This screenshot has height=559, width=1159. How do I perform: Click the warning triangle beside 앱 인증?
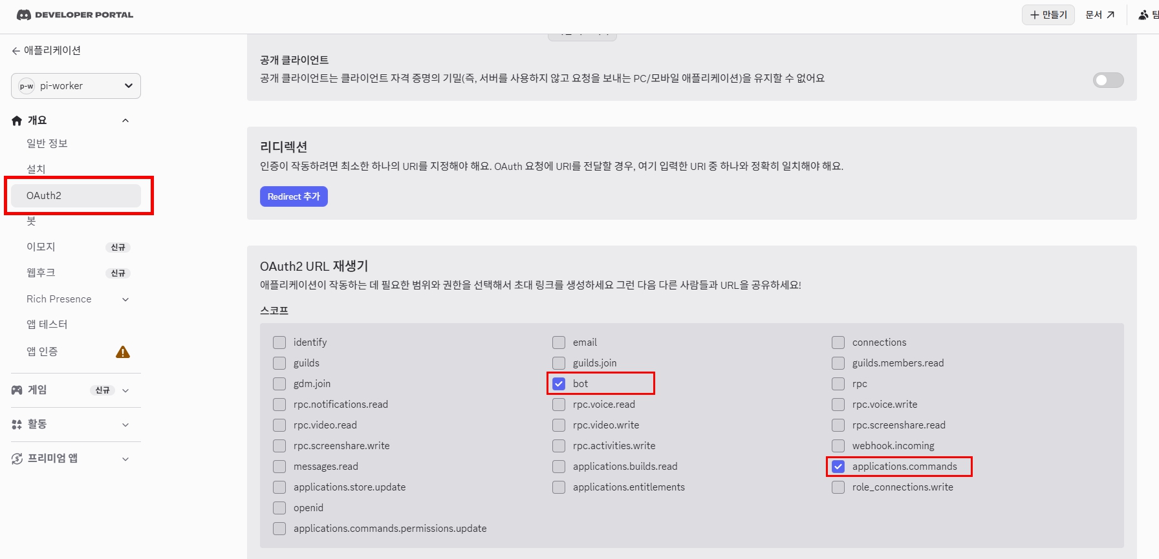123,352
